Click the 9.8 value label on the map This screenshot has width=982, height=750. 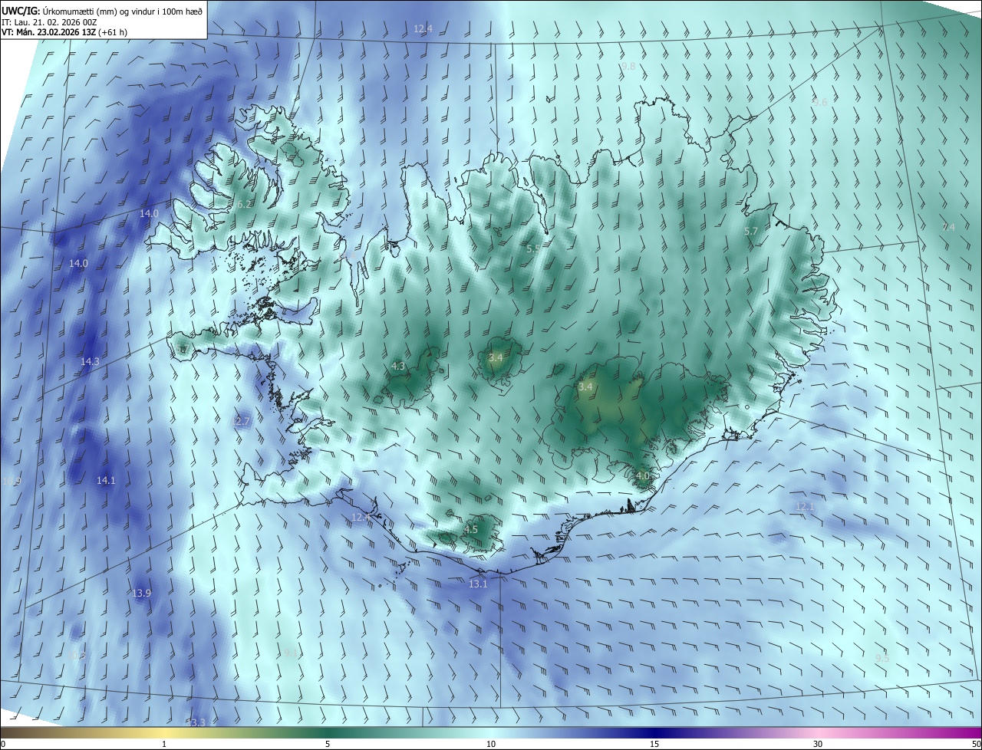tap(628, 67)
